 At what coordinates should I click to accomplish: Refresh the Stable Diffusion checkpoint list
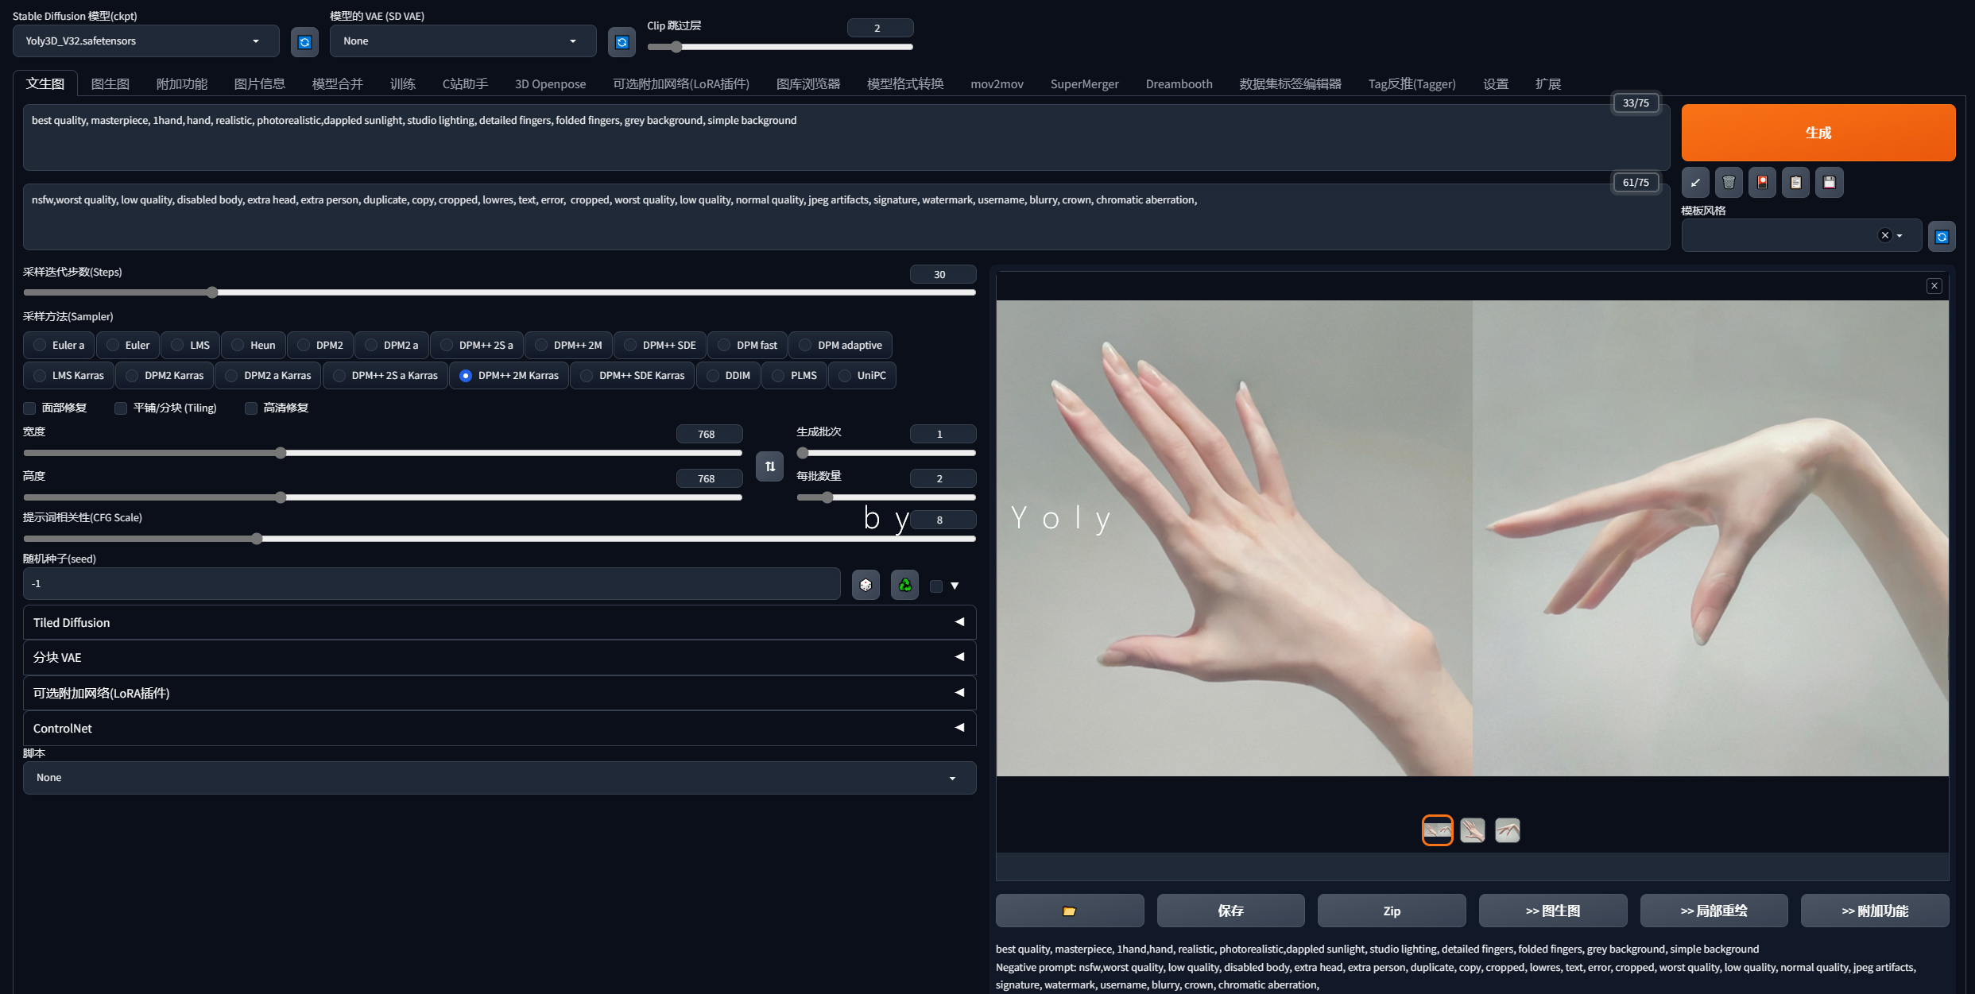pos(304,42)
